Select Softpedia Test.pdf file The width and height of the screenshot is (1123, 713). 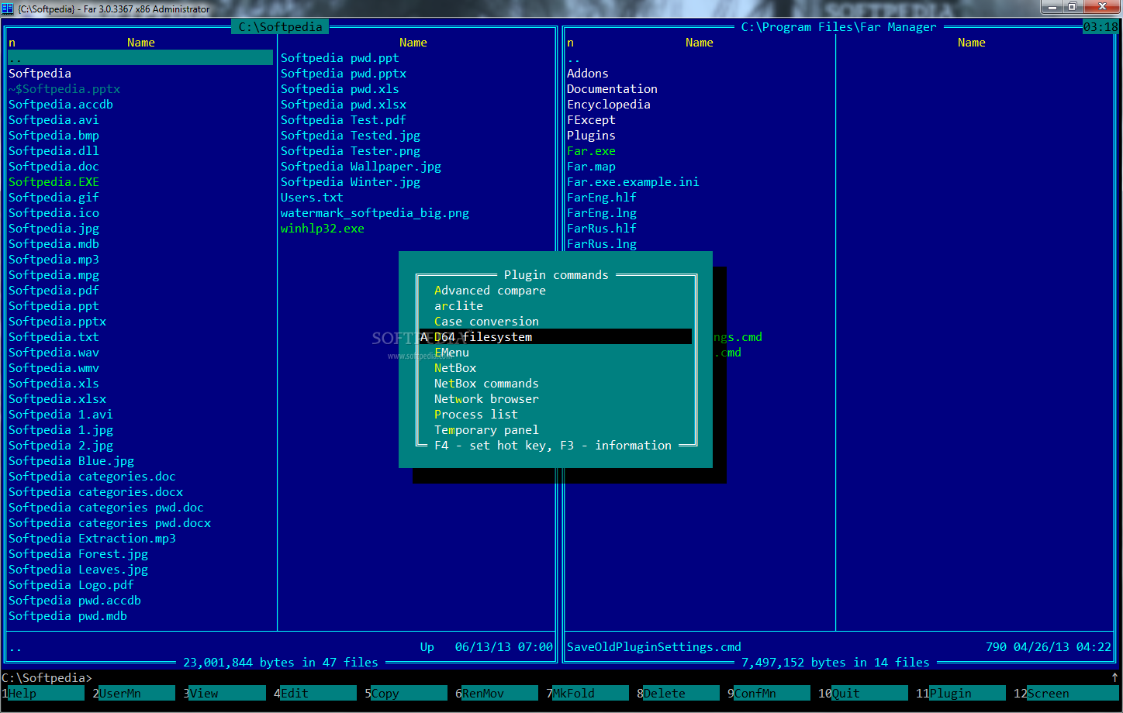344,120
